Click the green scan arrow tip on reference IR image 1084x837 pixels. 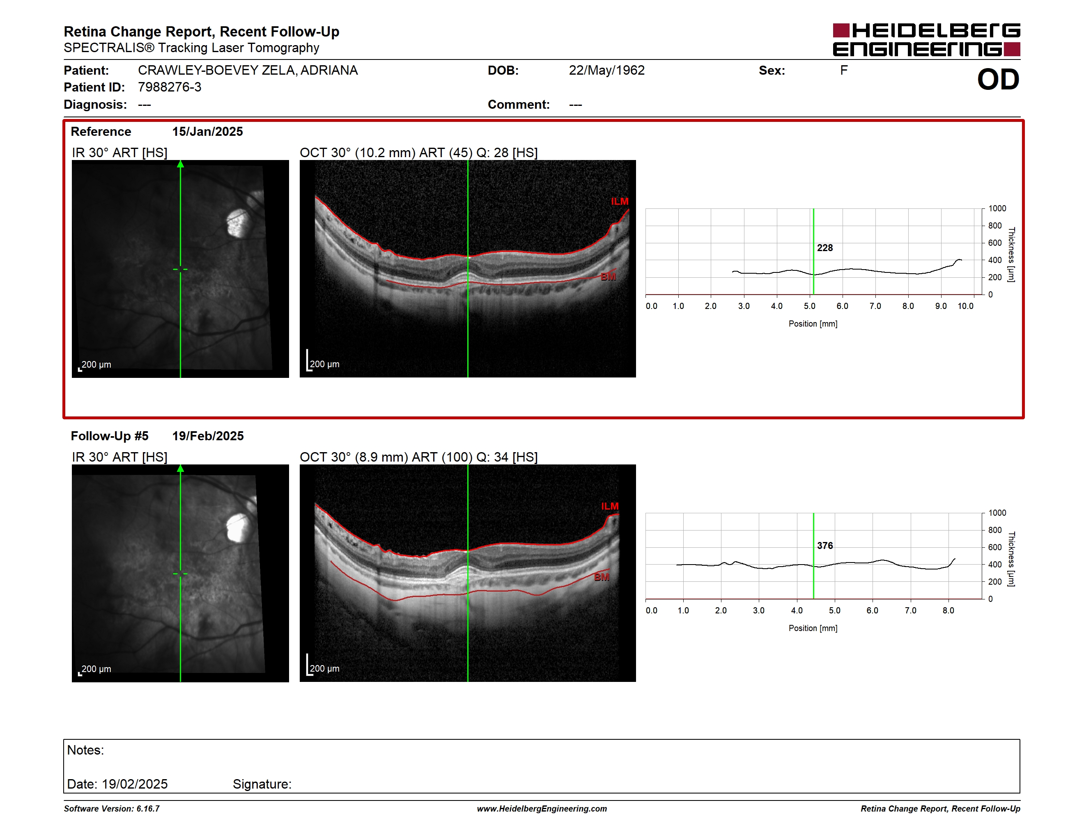[181, 164]
